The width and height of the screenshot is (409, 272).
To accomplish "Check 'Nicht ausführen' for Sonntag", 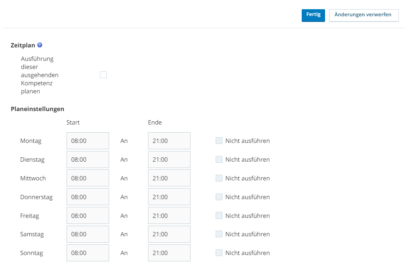I will (219, 253).
